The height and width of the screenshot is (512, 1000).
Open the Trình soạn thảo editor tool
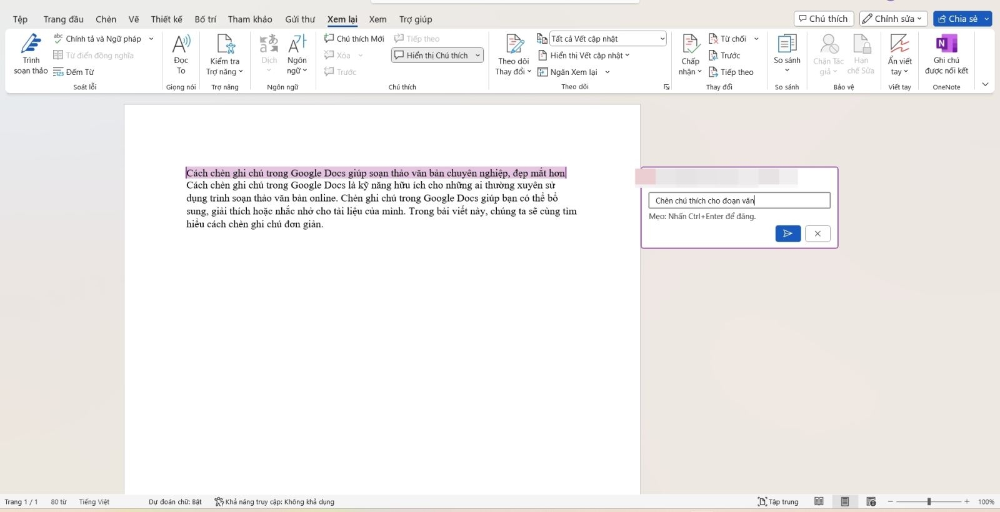pos(31,54)
